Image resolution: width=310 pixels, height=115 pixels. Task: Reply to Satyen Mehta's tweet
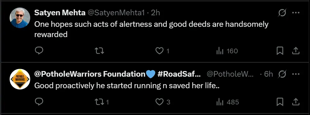click(39, 51)
